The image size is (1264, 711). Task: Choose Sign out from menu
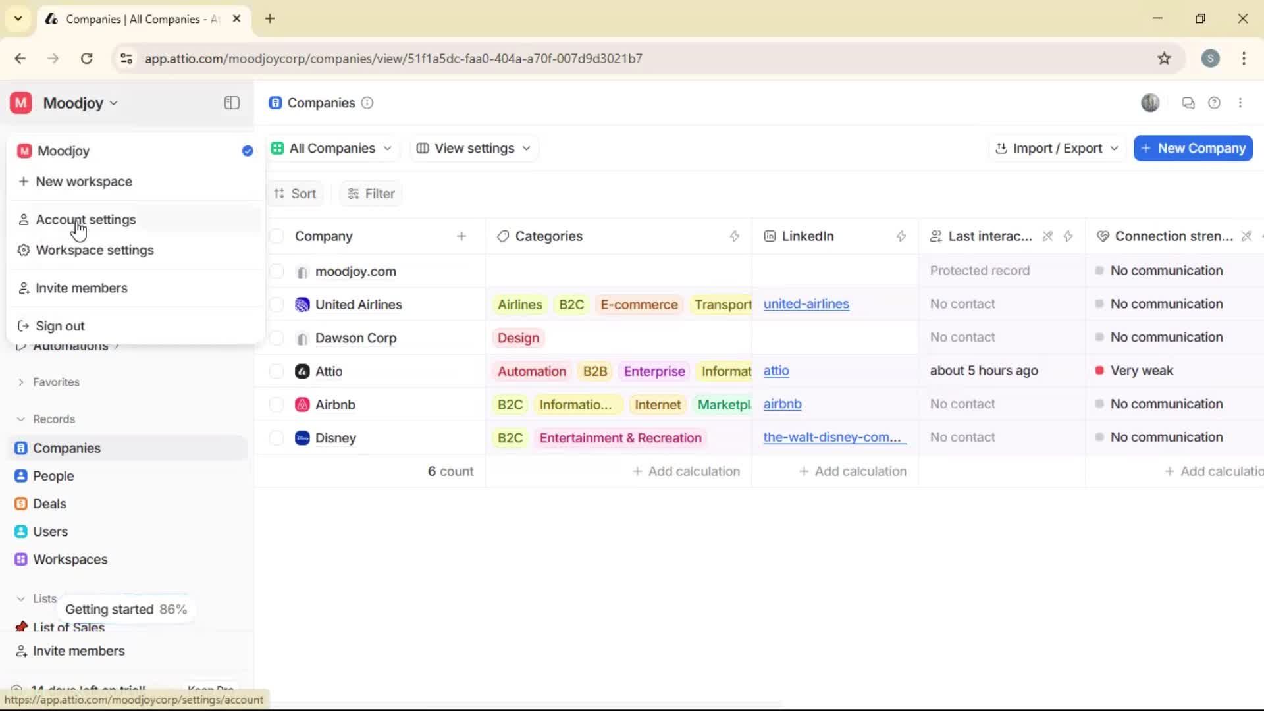pyautogui.click(x=135, y=326)
